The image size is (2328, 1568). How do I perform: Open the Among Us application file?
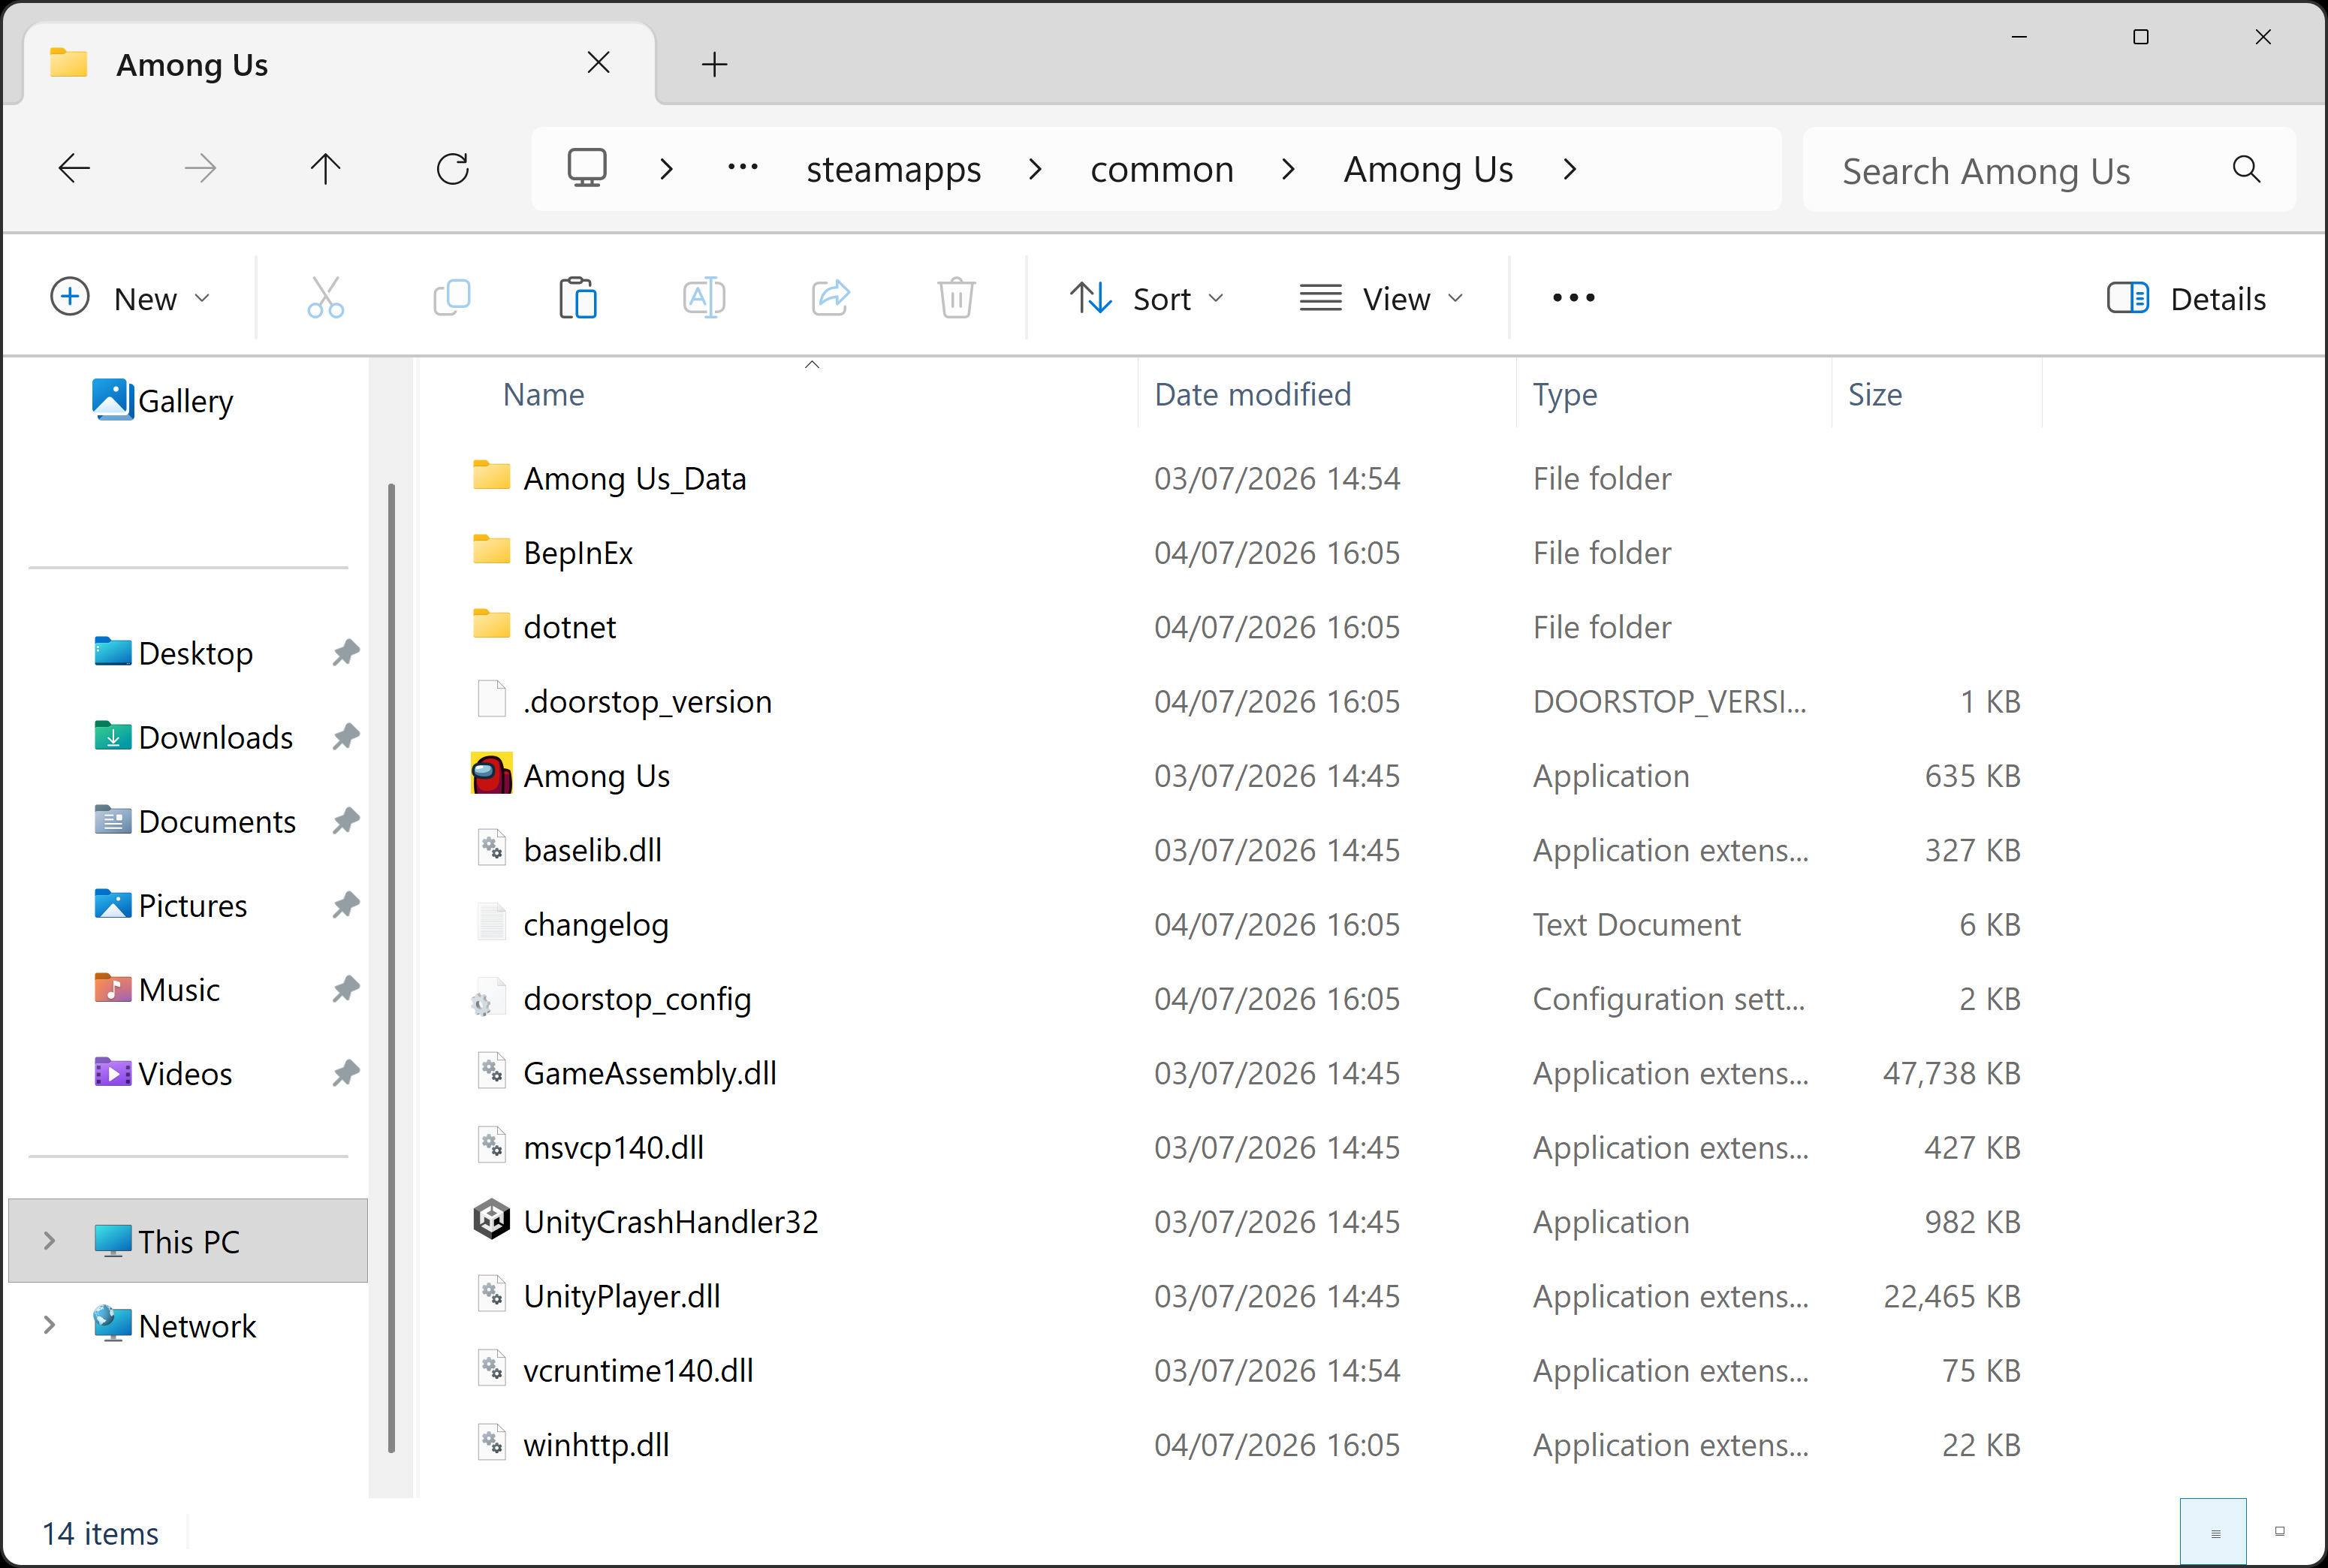tap(597, 776)
